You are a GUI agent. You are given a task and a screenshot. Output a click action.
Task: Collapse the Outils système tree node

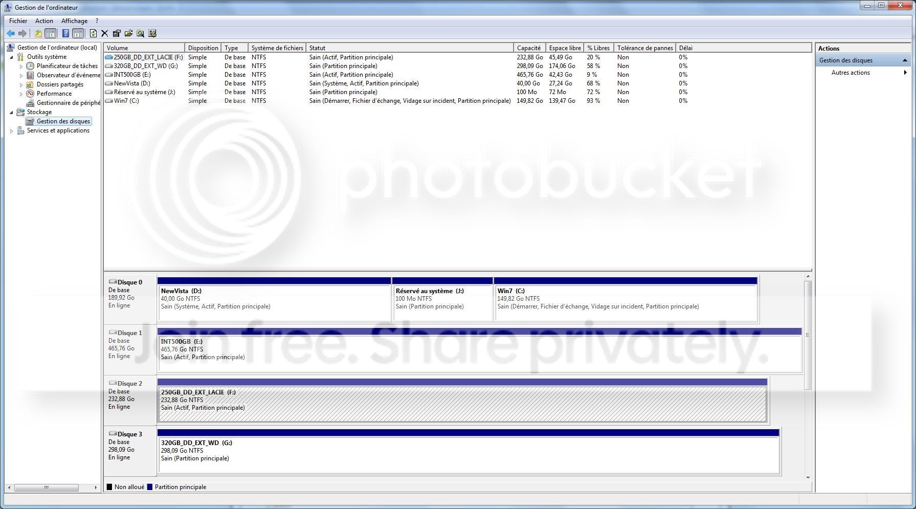pyautogui.click(x=12, y=57)
